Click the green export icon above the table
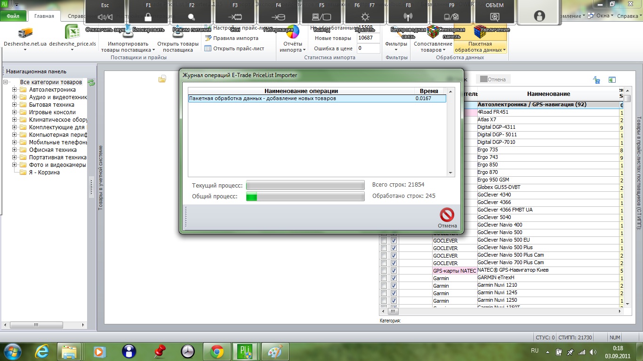This screenshot has width=643, height=361. click(612, 80)
